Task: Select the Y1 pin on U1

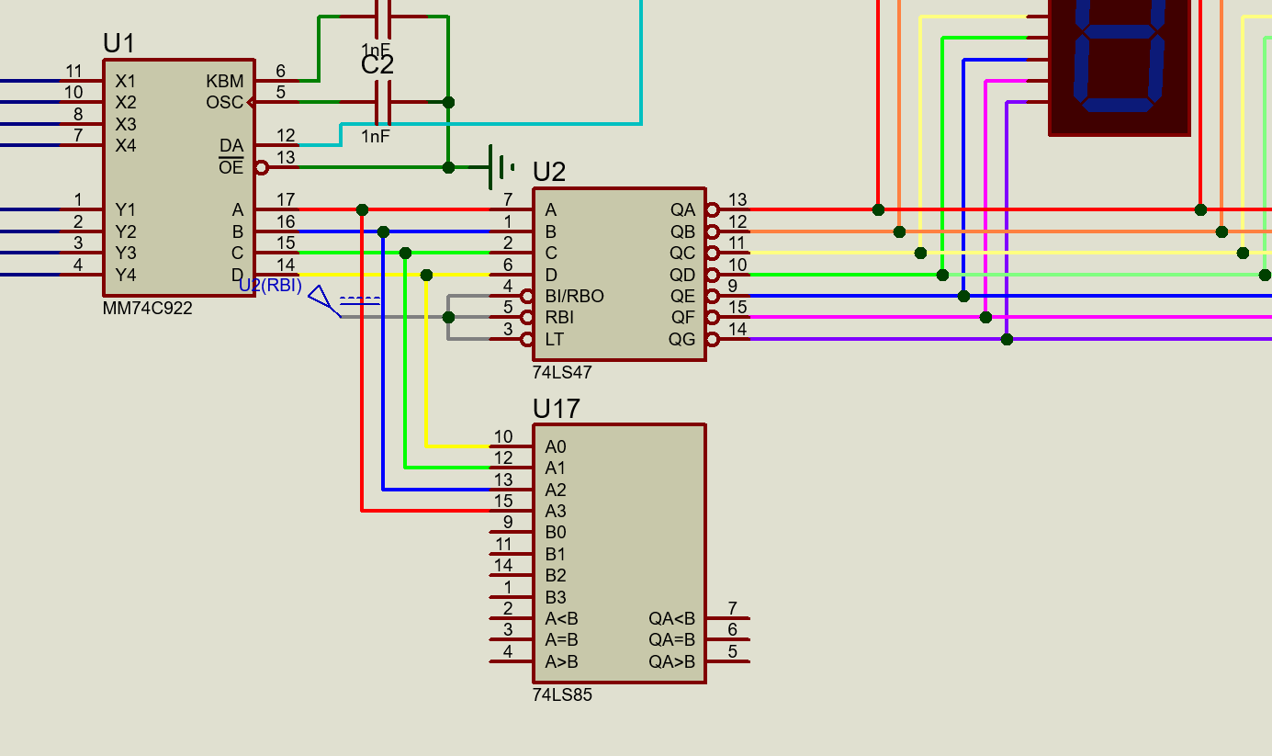Action: pyautogui.click(x=81, y=209)
